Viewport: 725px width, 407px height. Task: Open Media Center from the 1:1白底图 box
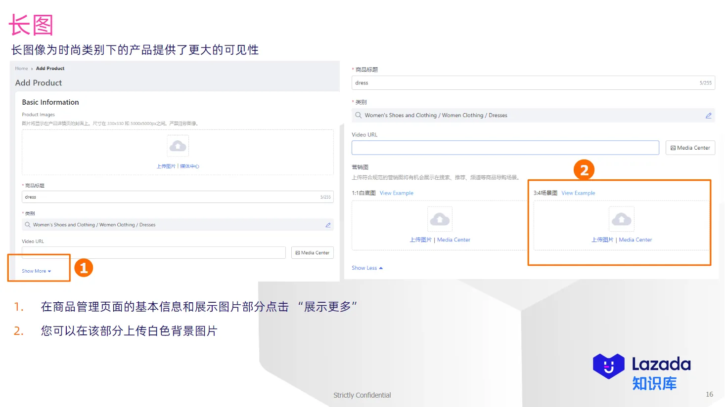453,240
